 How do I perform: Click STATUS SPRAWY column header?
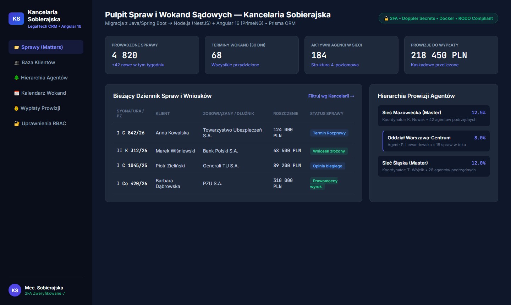(x=327, y=113)
